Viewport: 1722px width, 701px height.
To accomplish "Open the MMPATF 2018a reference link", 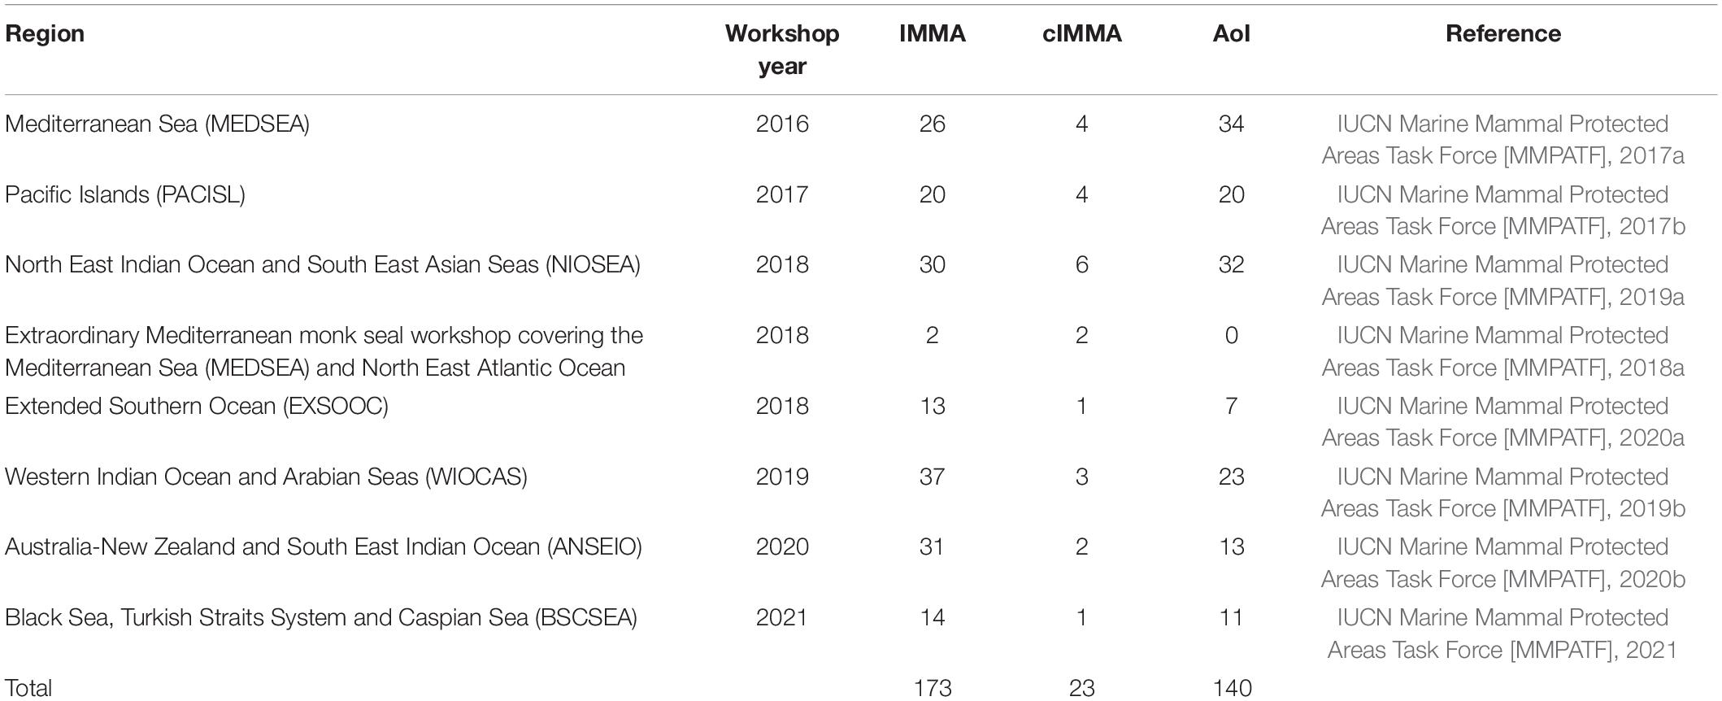I will [x=1502, y=351].
